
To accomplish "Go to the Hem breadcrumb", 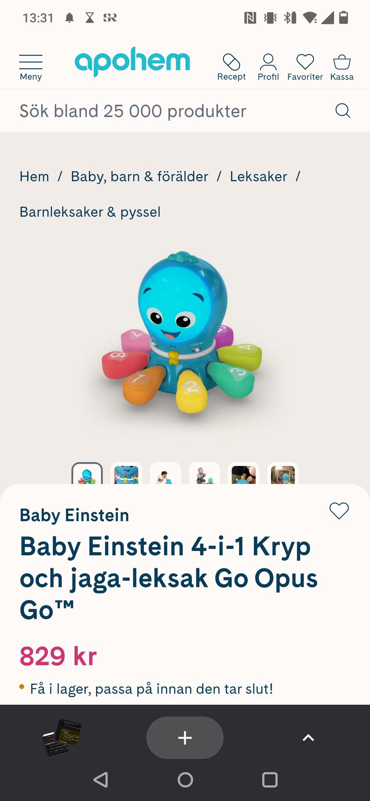I will pyautogui.click(x=34, y=176).
